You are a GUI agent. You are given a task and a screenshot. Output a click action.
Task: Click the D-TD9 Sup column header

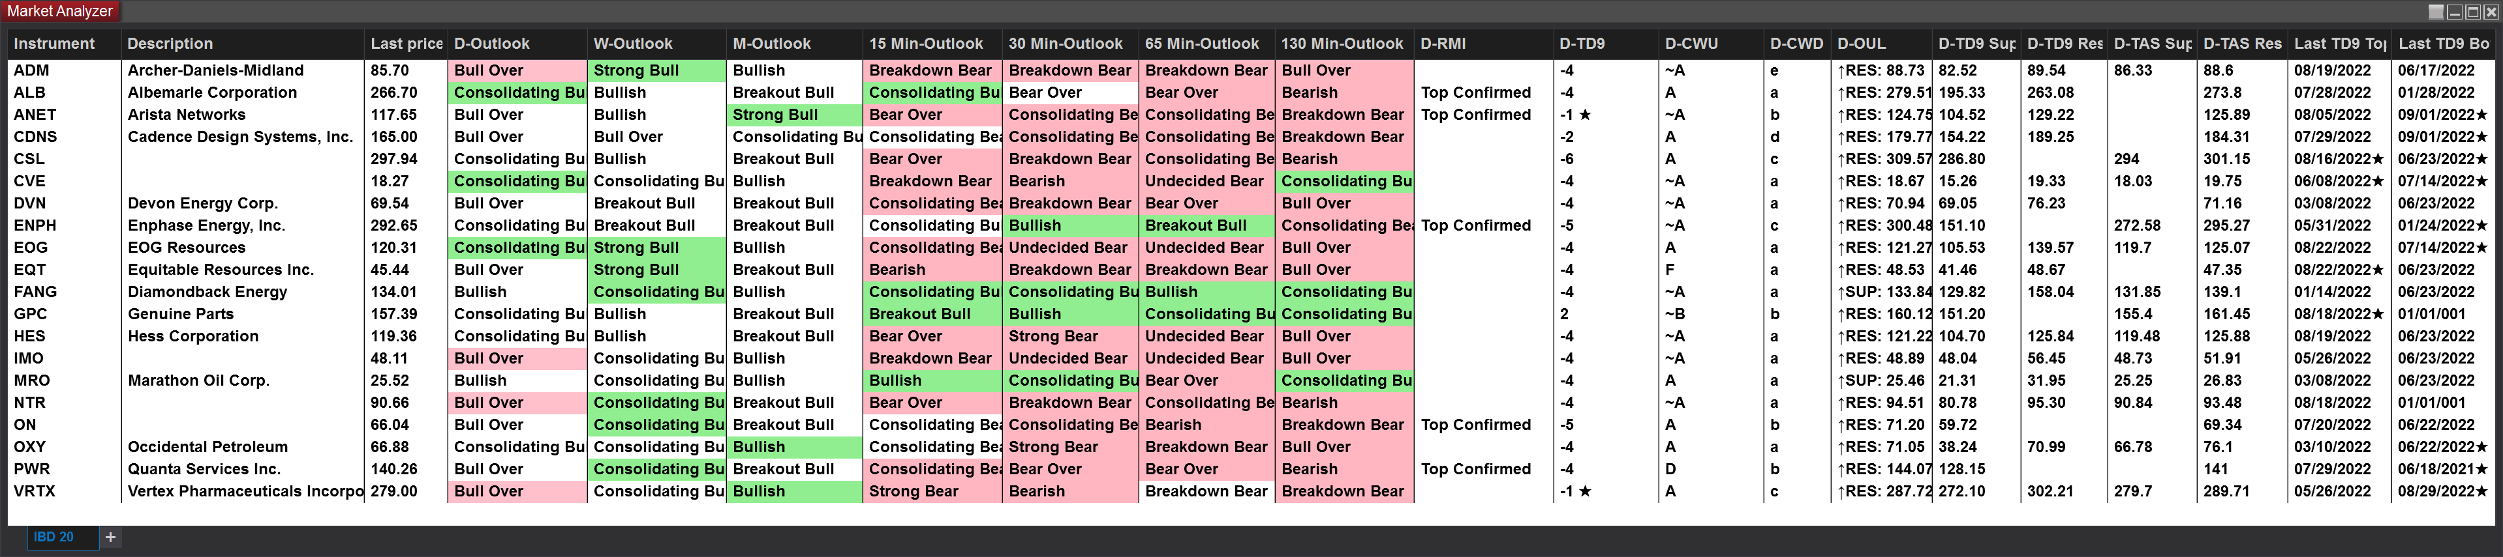1976,44
